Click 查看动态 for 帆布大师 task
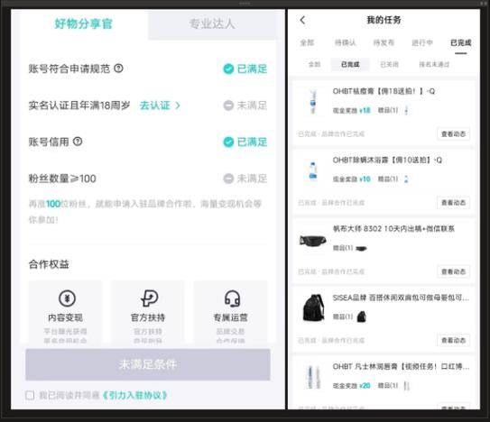 click(453, 271)
